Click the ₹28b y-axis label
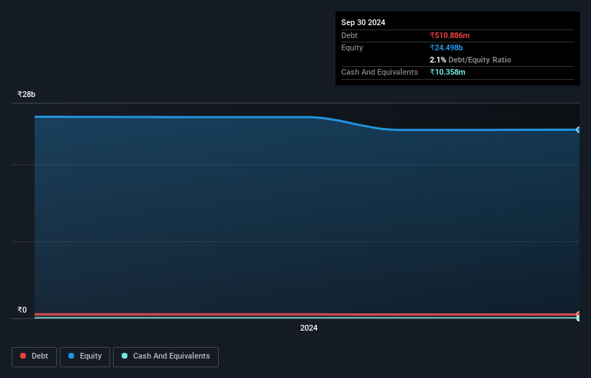Image resolution: width=591 pixels, height=378 pixels. click(x=27, y=94)
